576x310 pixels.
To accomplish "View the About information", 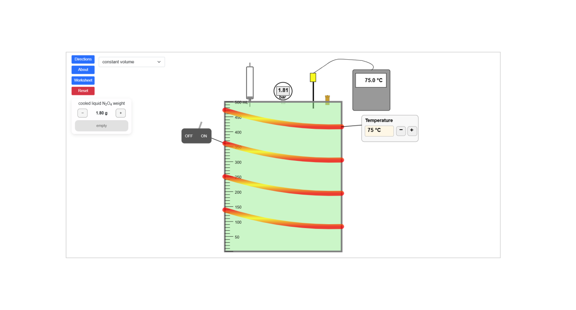I will coord(83,69).
